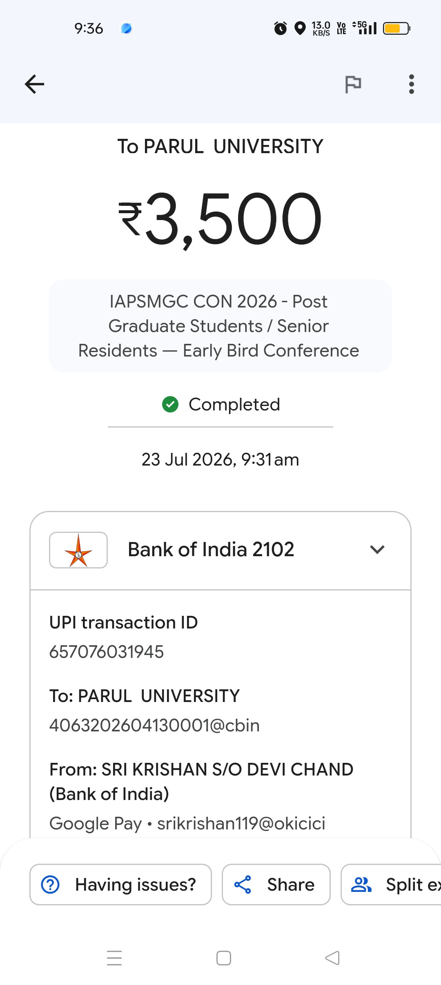Tap the Bank of India 2102 label
The image size is (441, 985).
click(211, 550)
